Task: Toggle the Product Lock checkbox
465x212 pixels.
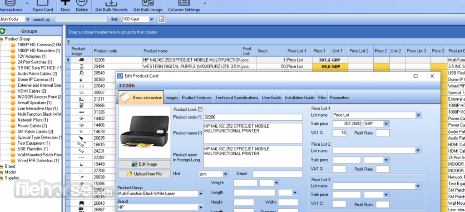Action: coord(200,109)
